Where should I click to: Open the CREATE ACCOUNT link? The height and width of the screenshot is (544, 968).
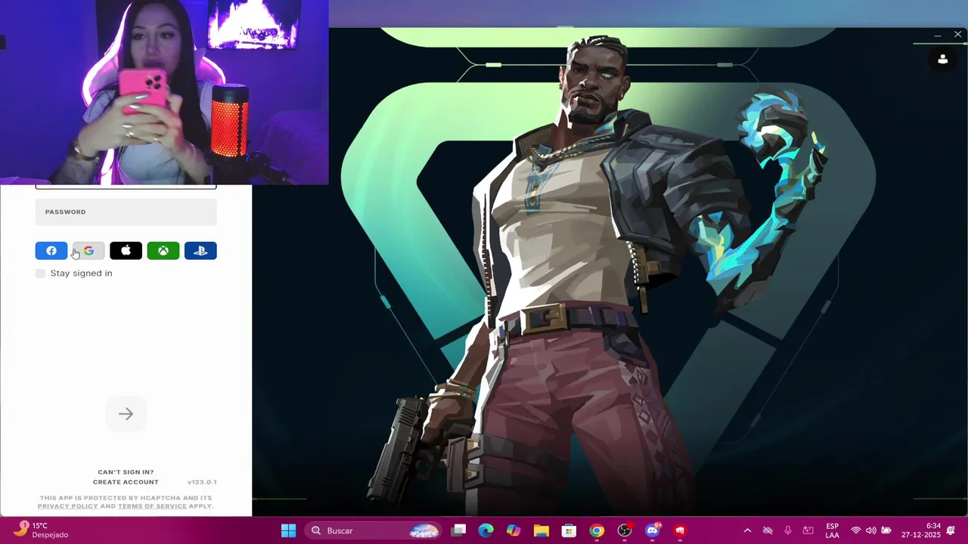click(126, 482)
